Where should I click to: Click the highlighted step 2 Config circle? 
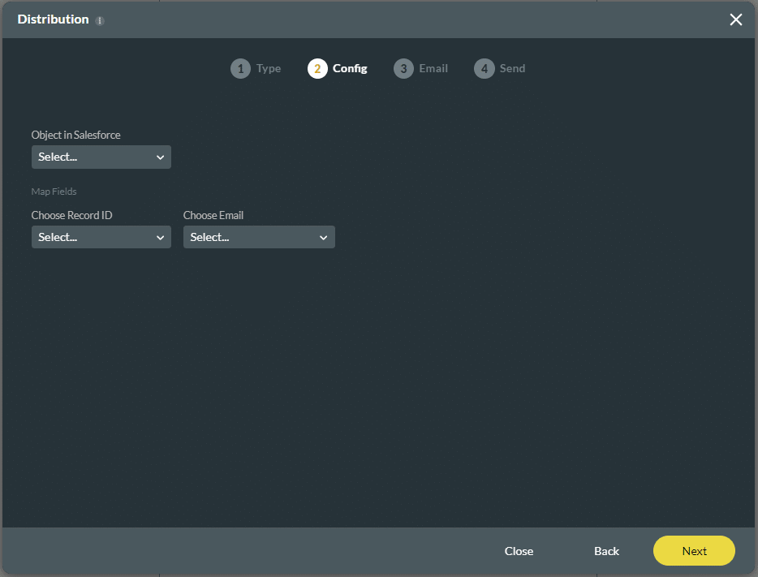click(317, 68)
